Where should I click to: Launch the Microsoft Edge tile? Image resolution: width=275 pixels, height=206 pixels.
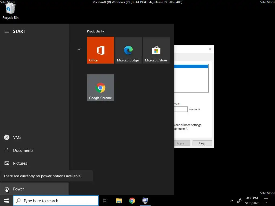pos(128,50)
